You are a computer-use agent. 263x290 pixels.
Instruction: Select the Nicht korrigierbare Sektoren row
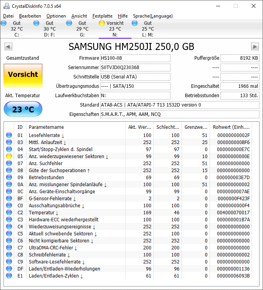coord(128,240)
